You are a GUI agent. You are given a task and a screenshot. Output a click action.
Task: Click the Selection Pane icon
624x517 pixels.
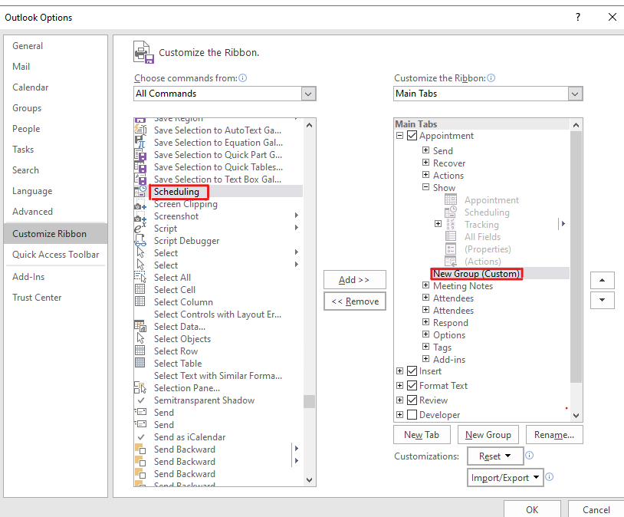click(x=140, y=388)
